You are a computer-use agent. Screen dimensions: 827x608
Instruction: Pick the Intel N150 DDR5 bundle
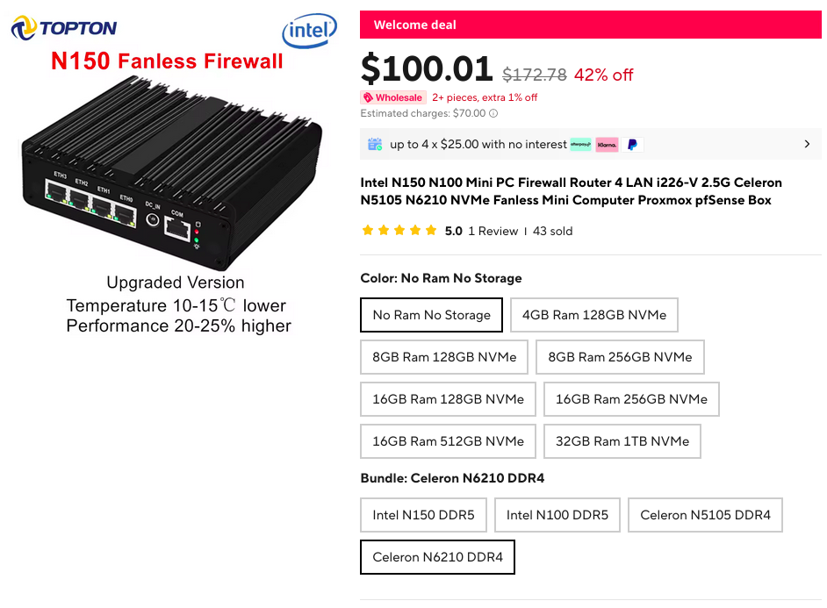(423, 515)
